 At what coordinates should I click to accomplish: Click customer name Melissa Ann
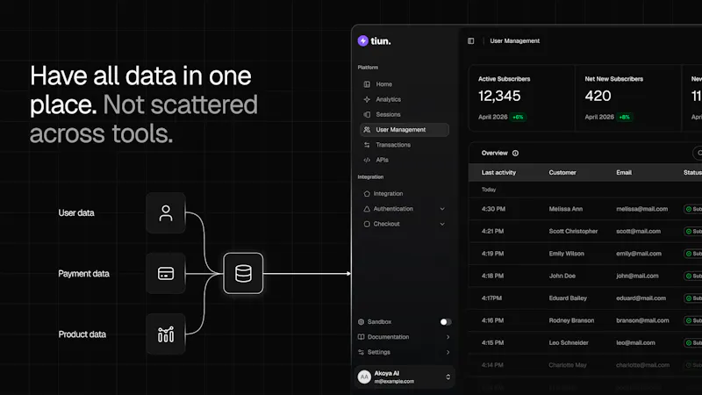point(566,209)
